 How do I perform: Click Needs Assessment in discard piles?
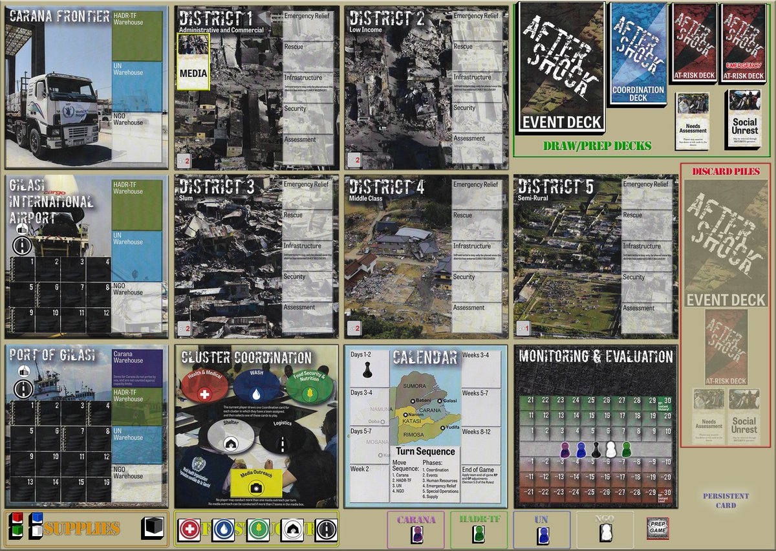click(709, 415)
